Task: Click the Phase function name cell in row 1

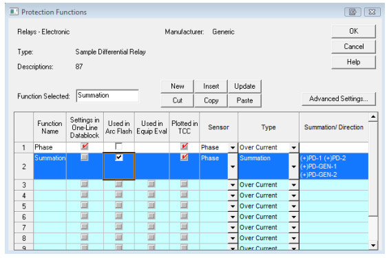Action: coord(50,147)
